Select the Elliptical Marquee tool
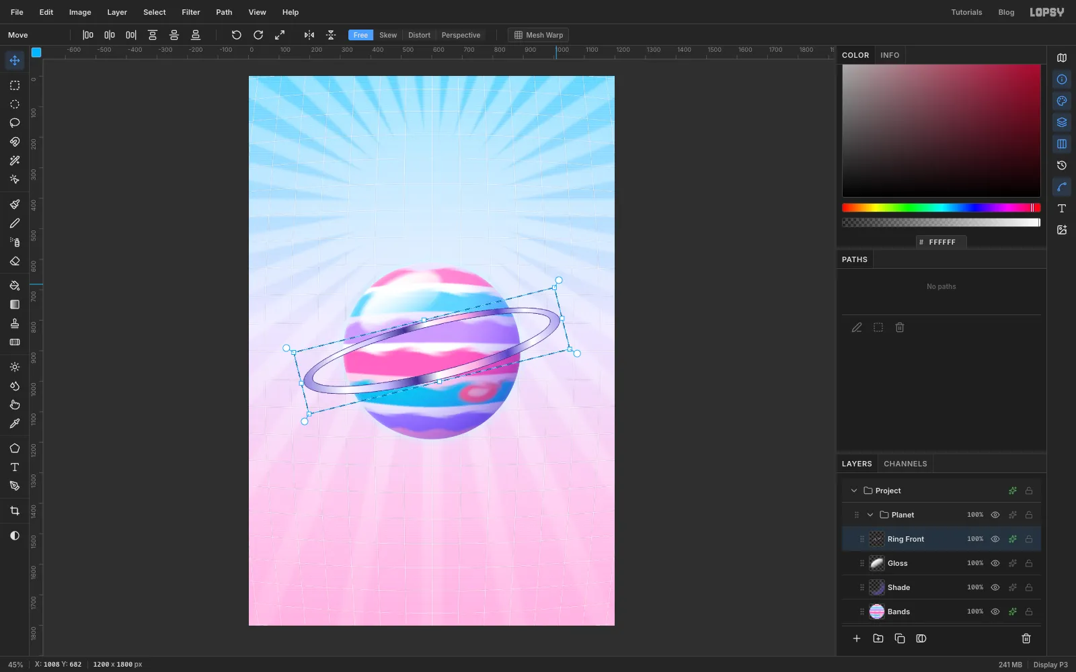Viewport: 1076px width, 672px height. click(x=15, y=104)
